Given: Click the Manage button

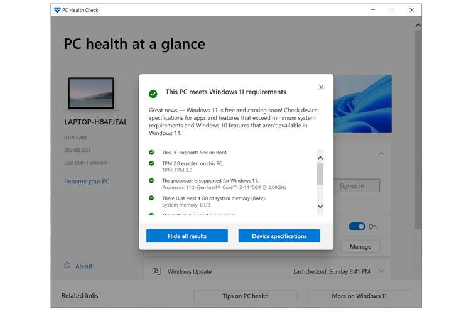Looking at the screenshot, I should pyautogui.click(x=360, y=247).
